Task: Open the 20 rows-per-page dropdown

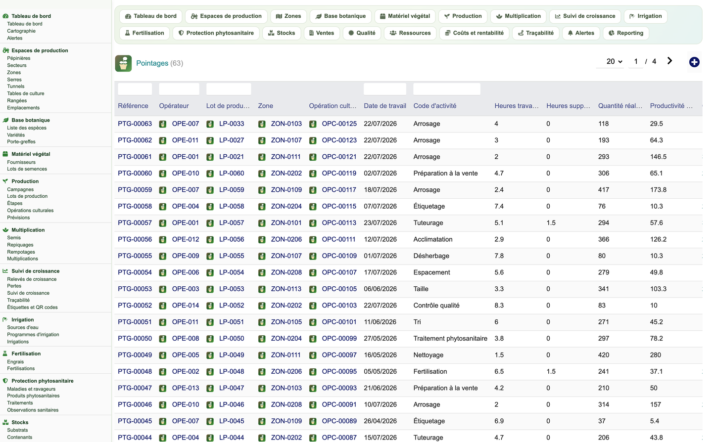Action: point(614,61)
